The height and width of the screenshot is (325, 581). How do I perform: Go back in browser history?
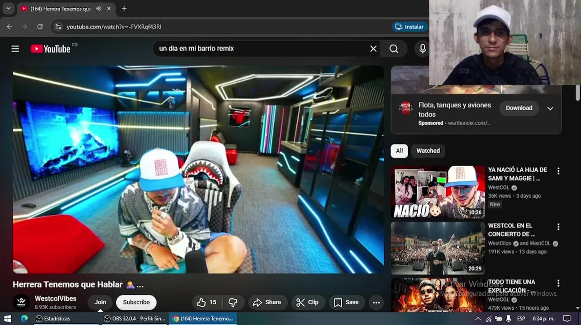coord(10,27)
